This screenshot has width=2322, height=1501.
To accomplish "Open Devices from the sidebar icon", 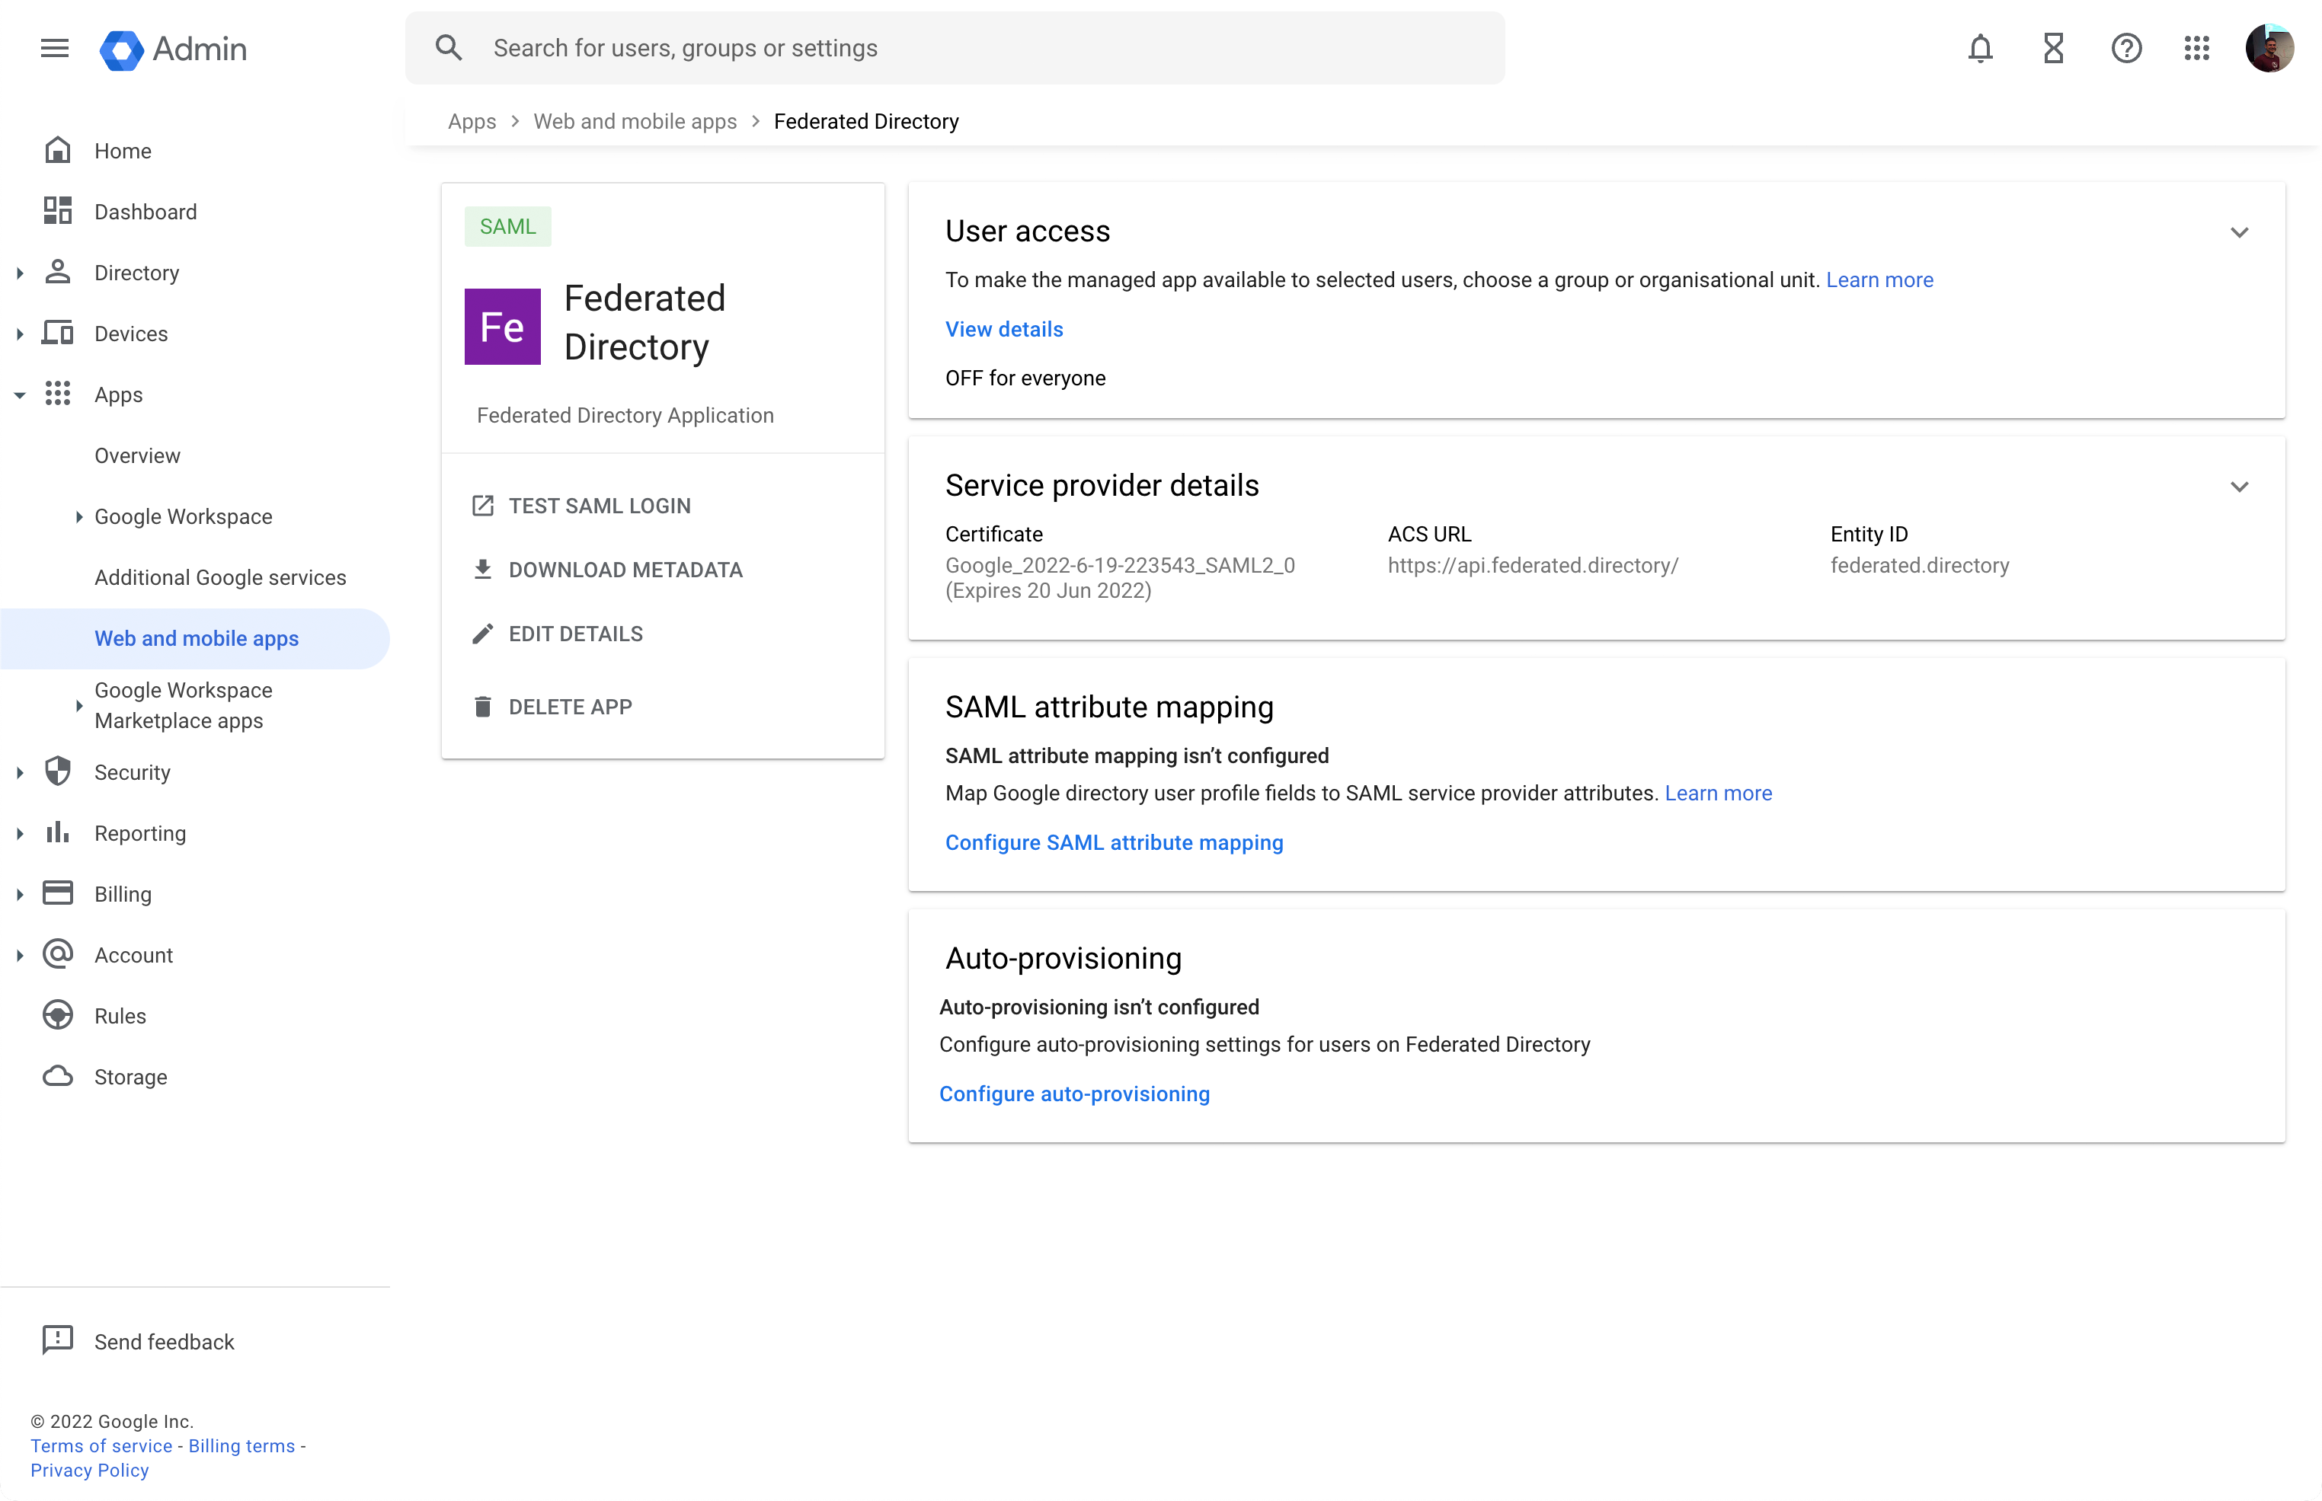I will click(x=59, y=332).
